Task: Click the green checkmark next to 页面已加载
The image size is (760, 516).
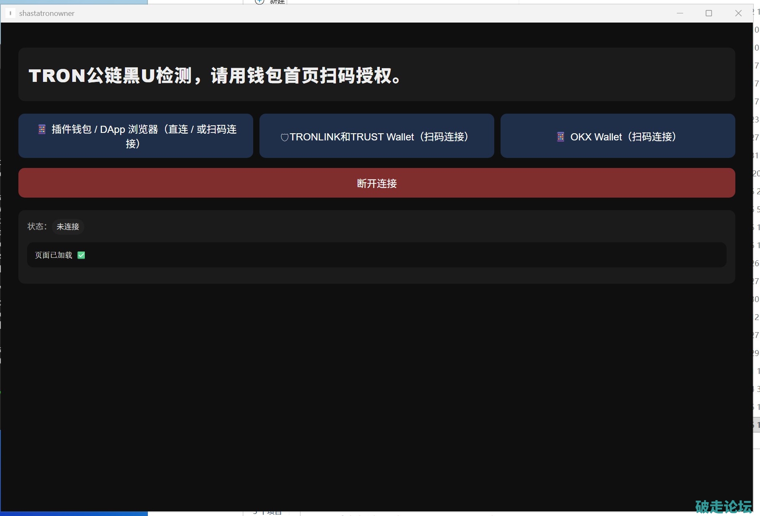Action: point(81,255)
